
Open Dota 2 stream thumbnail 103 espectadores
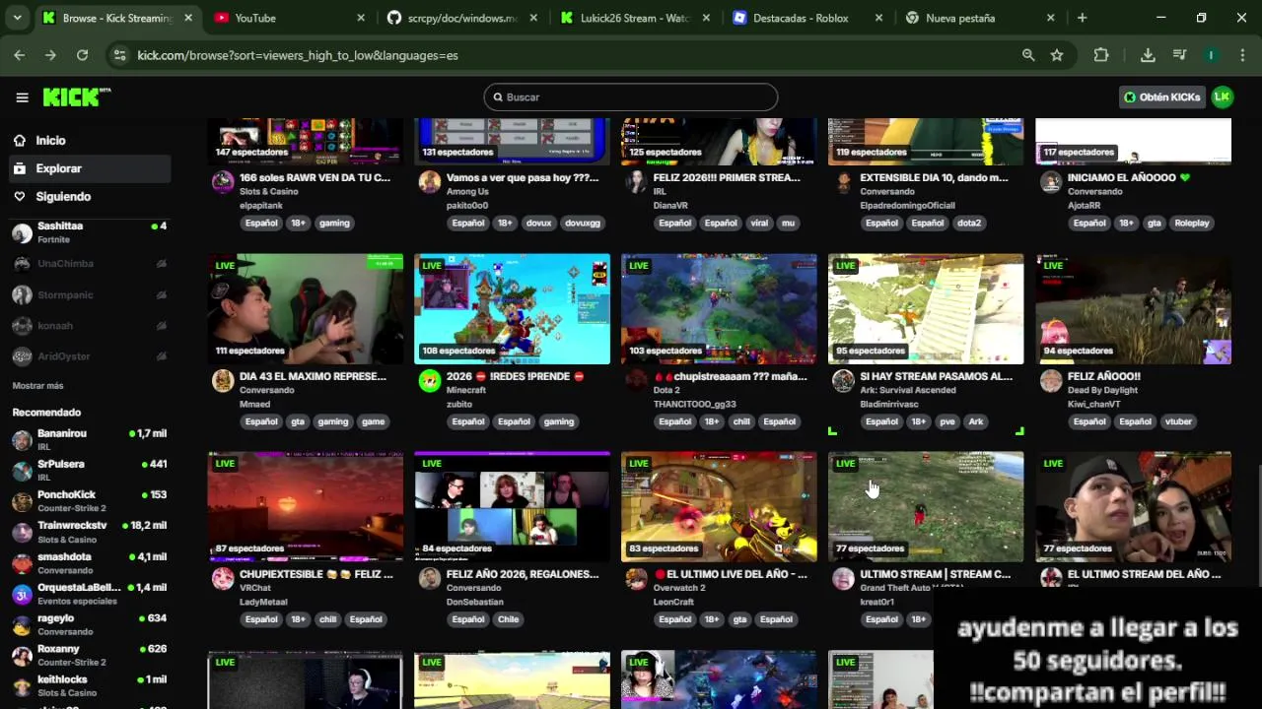pos(719,309)
